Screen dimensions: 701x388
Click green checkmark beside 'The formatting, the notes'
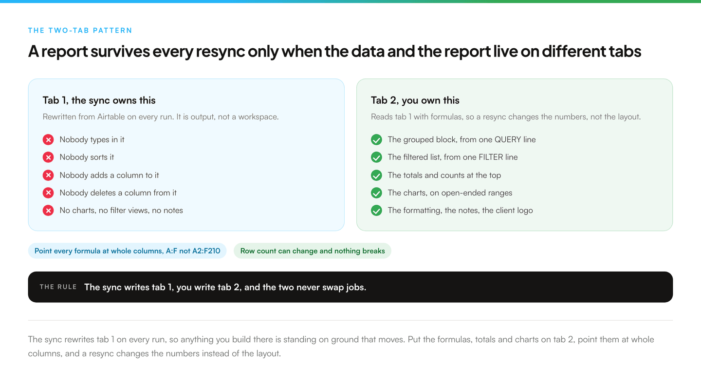[376, 211]
